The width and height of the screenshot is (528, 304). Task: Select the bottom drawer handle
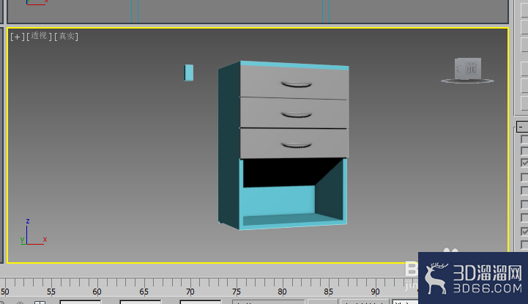(296, 146)
